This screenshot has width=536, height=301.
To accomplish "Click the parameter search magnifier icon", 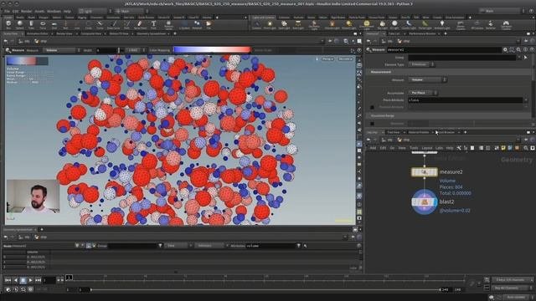I will pyautogui.click(x=518, y=50).
